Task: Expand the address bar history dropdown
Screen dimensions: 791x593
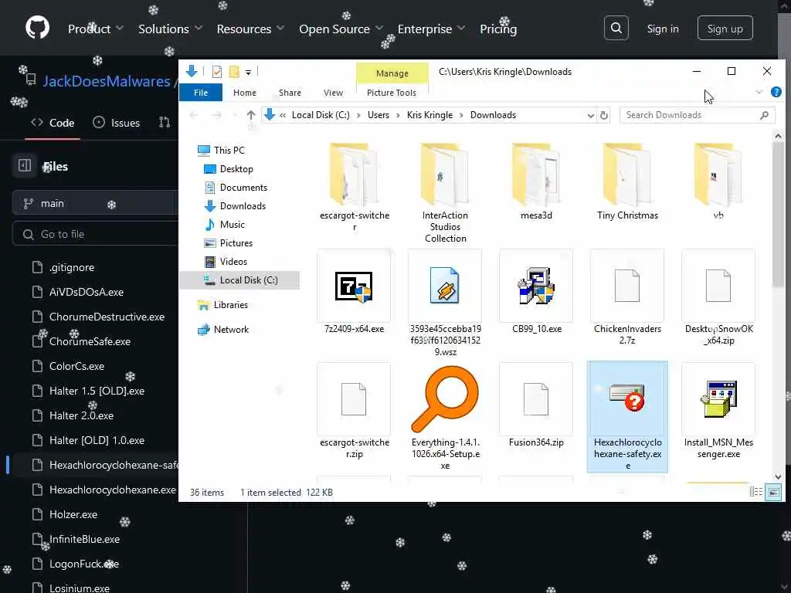Action: 591,116
